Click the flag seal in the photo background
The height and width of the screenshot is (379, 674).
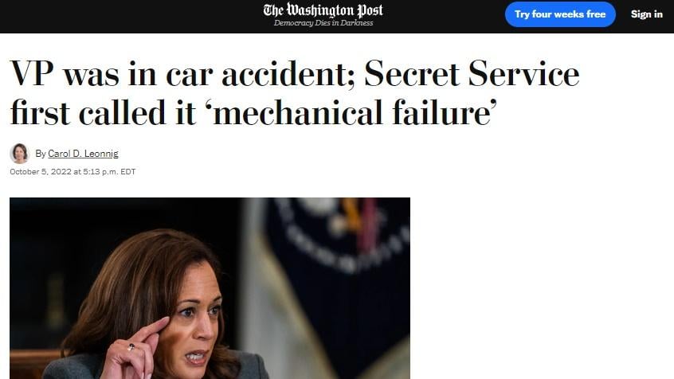click(335, 239)
